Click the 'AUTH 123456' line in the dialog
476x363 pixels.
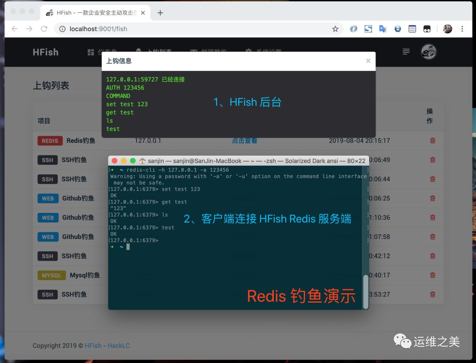125,88
